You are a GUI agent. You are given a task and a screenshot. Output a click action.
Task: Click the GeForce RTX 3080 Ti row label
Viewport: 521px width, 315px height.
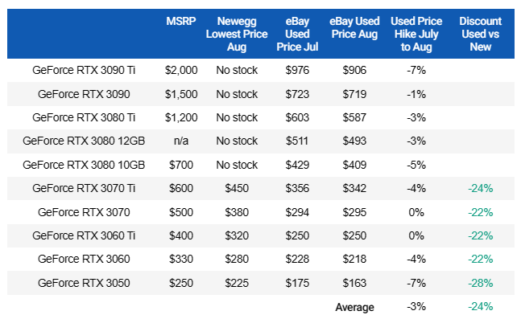[84, 117]
